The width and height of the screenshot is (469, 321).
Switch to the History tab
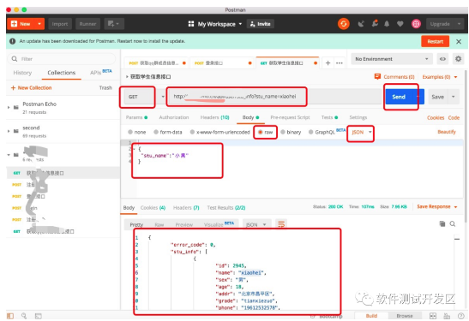(x=22, y=73)
